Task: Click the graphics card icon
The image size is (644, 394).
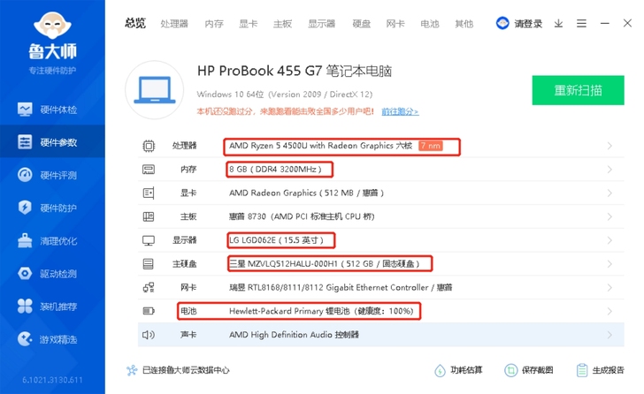Action: (x=149, y=193)
